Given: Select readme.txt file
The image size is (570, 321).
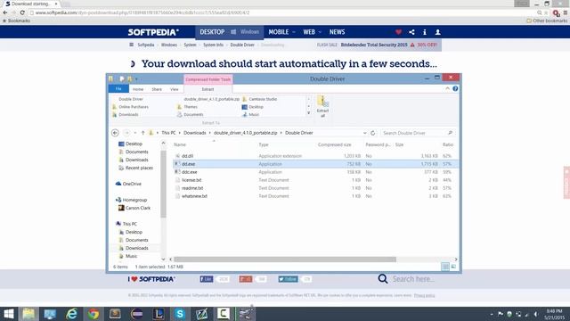Looking at the screenshot, I should pyautogui.click(x=192, y=188).
